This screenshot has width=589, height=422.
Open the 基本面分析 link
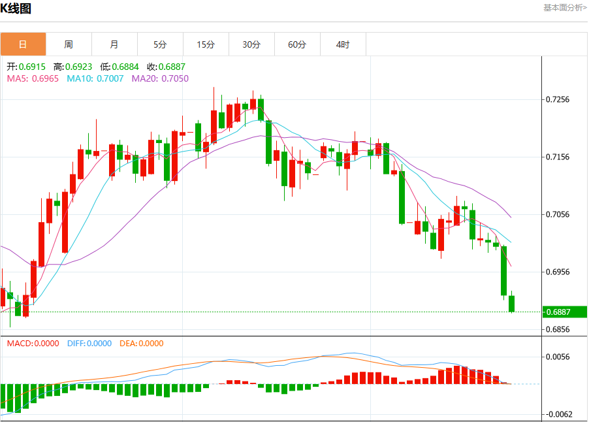tap(565, 8)
